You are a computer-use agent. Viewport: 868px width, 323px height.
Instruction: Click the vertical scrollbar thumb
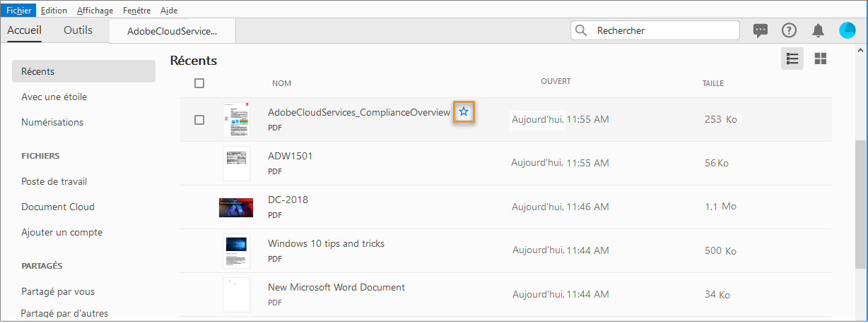click(x=860, y=205)
